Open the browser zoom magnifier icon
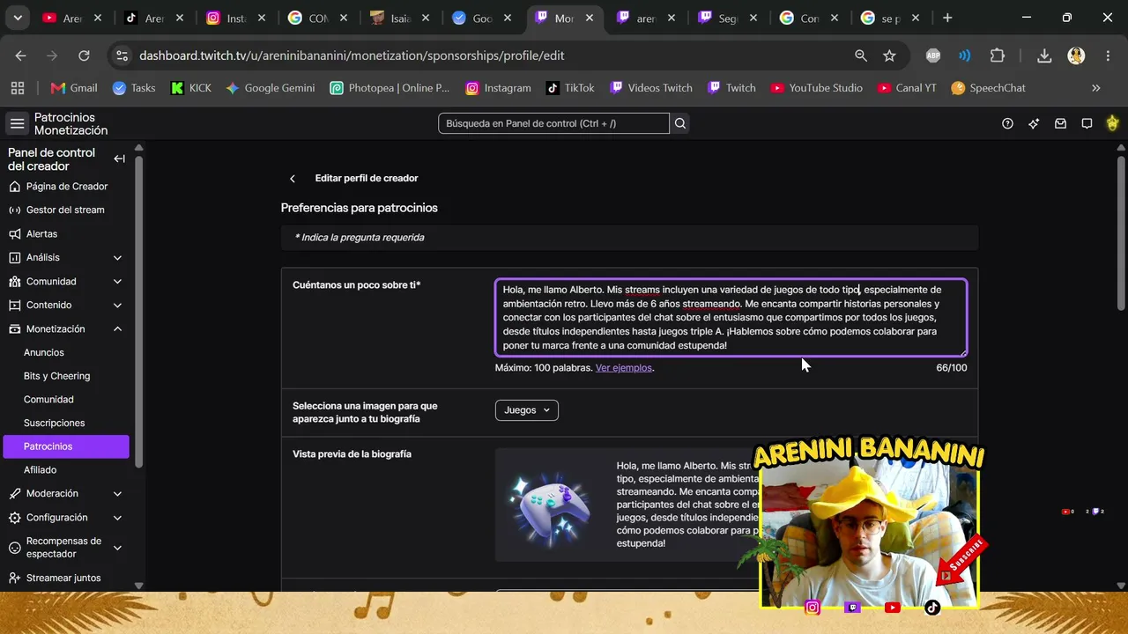The width and height of the screenshot is (1128, 634). 861,55
